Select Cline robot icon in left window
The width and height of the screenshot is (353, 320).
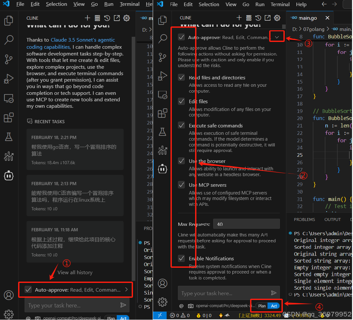coord(8,175)
